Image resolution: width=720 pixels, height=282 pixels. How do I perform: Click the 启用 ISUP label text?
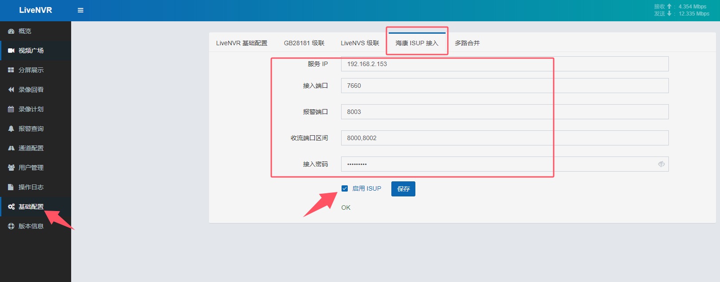coord(367,188)
